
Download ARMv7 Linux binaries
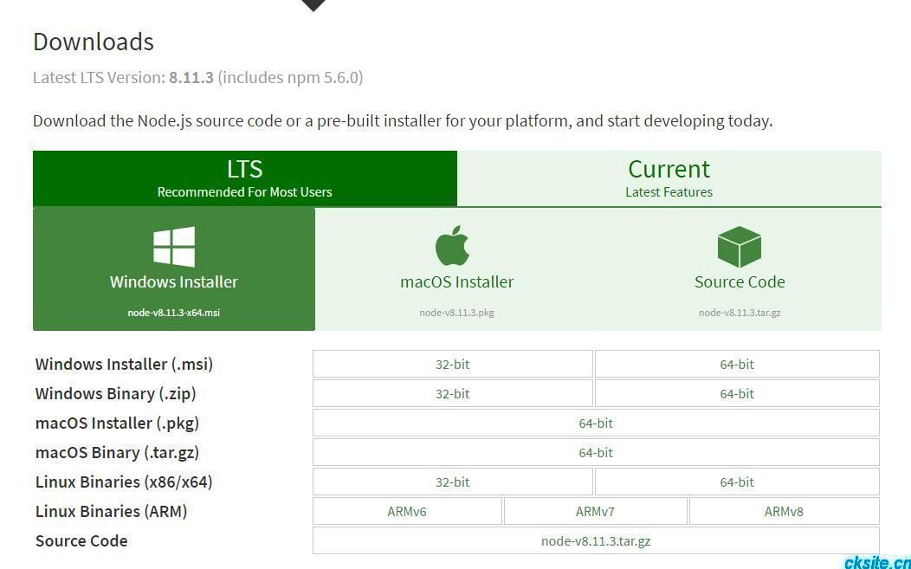click(596, 512)
